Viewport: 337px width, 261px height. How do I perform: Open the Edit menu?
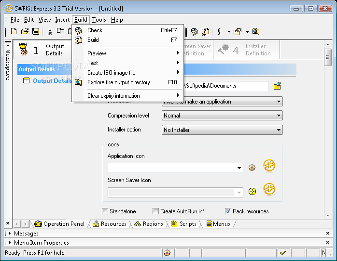coord(29,20)
